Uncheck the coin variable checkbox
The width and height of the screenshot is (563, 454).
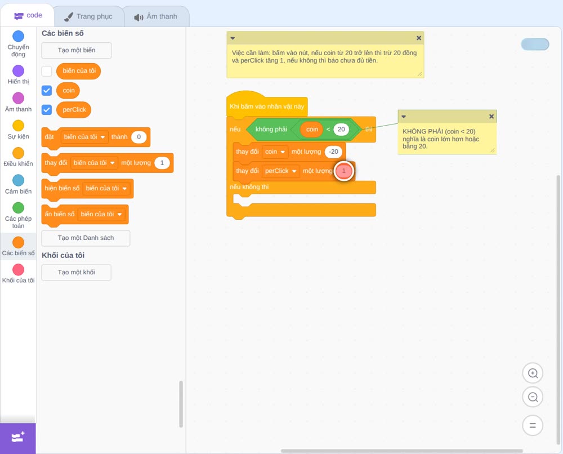click(x=47, y=91)
